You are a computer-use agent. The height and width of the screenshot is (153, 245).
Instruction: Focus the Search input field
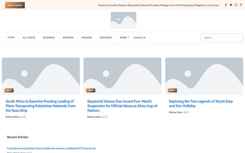click(222, 38)
